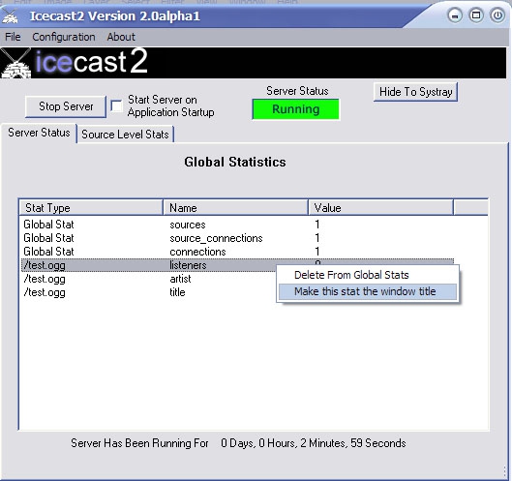This screenshot has height=481, width=512.
Task: Choose Delete From Global Stats in context menu
Action: pyautogui.click(x=368, y=275)
